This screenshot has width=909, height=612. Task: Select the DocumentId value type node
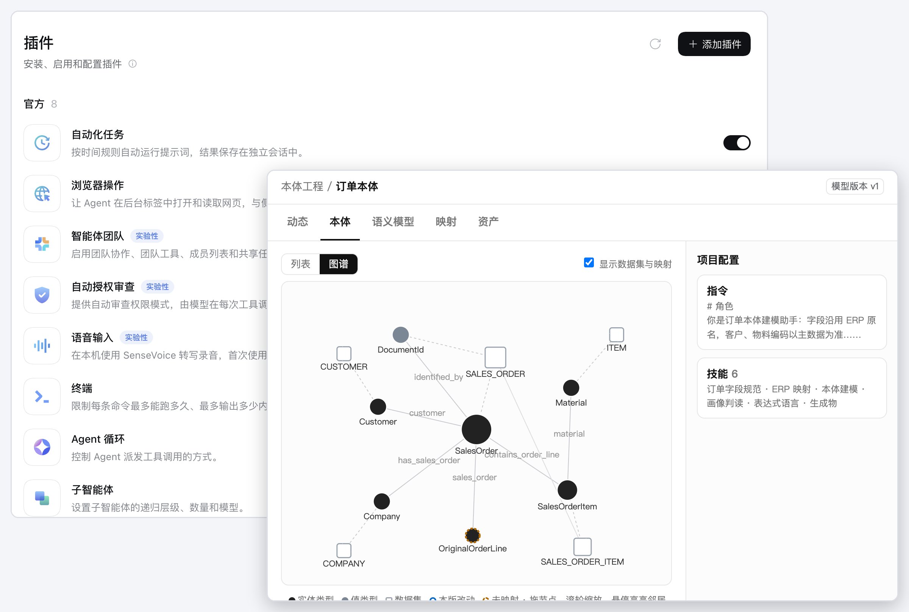(400, 334)
